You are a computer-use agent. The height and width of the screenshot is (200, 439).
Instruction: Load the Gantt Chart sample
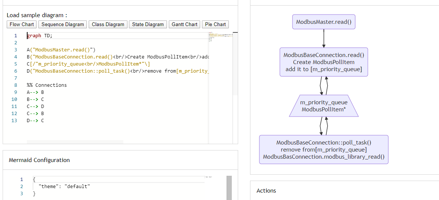184,24
